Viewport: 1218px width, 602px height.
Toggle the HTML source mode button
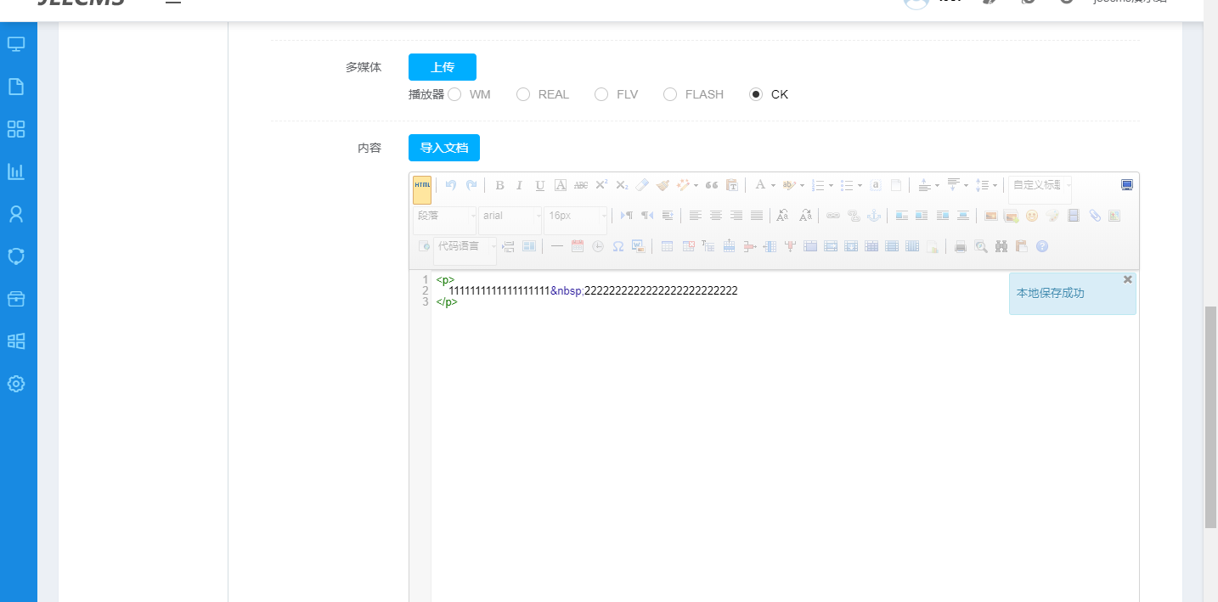click(x=422, y=189)
